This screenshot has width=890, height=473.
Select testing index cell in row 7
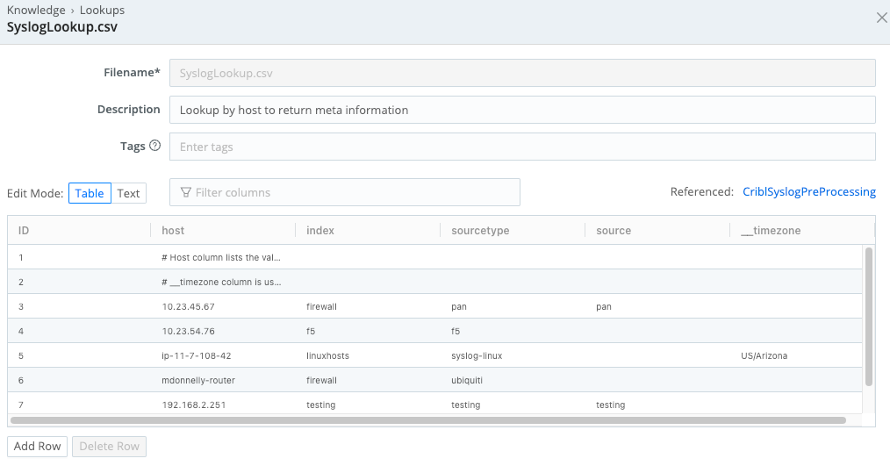(321, 405)
